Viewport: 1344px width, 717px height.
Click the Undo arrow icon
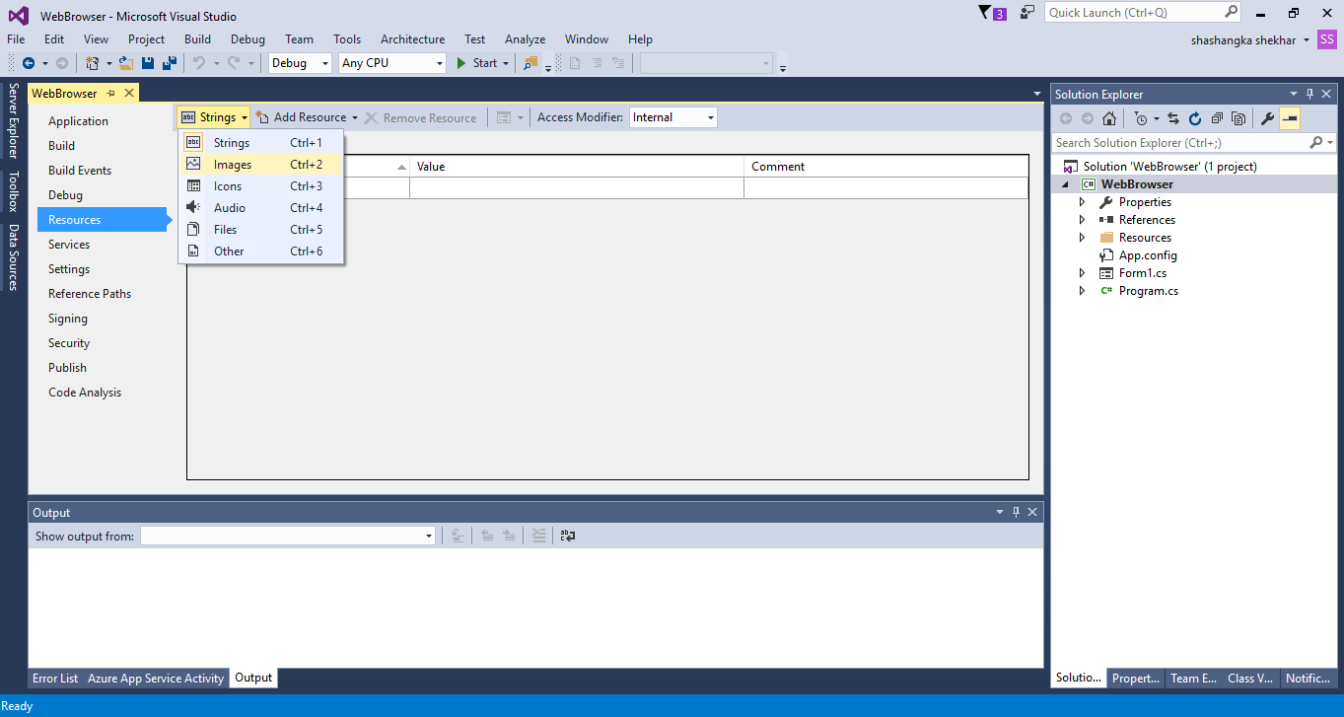[x=199, y=63]
